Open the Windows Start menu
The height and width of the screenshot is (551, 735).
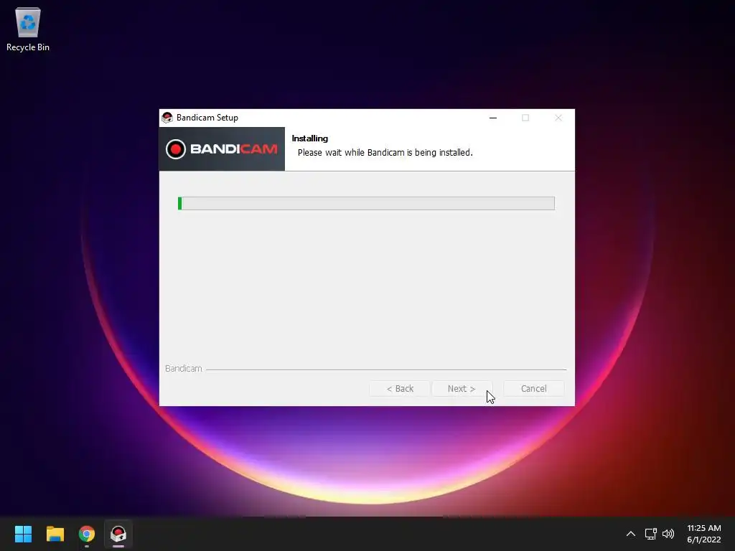pyautogui.click(x=23, y=534)
